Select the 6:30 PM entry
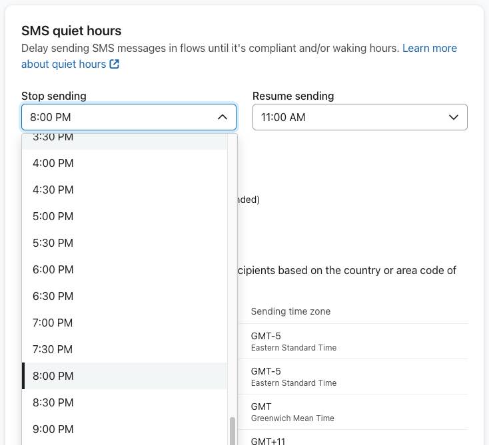This screenshot has width=489, height=445. coord(125,296)
